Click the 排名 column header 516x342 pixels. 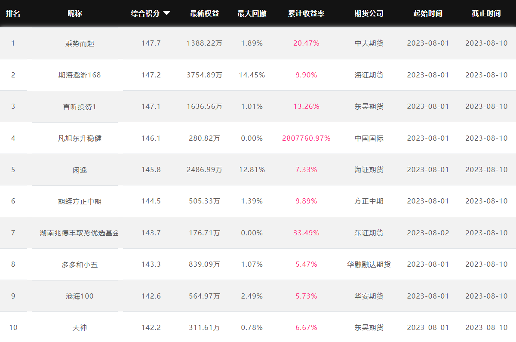(13, 13)
